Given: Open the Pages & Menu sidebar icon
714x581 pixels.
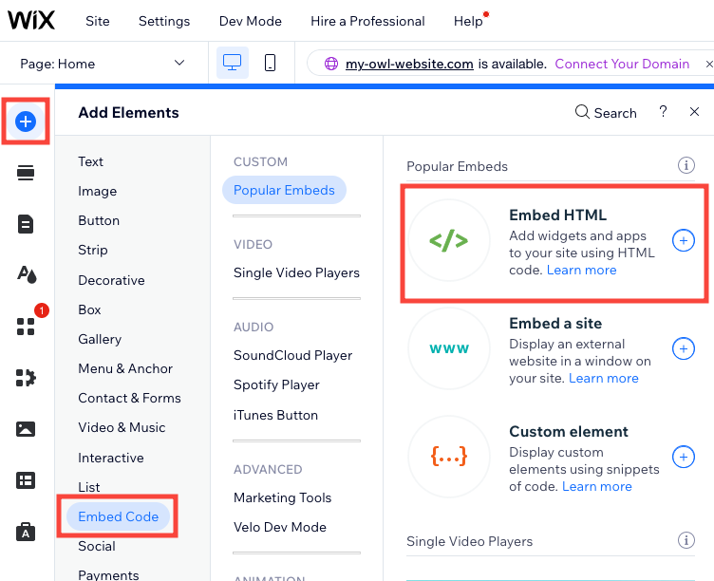Looking at the screenshot, I should pyautogui.click(x=26, y=224).
